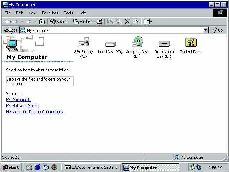Viewport: 229px width, 172px height.
Task: Open the 3½ Floppy (A:) drive icon
Action: point(83,42)
